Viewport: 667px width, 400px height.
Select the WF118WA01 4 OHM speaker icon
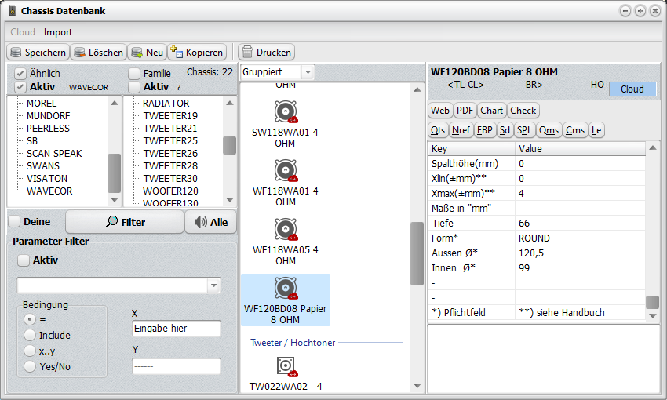(x=285, y=171)
